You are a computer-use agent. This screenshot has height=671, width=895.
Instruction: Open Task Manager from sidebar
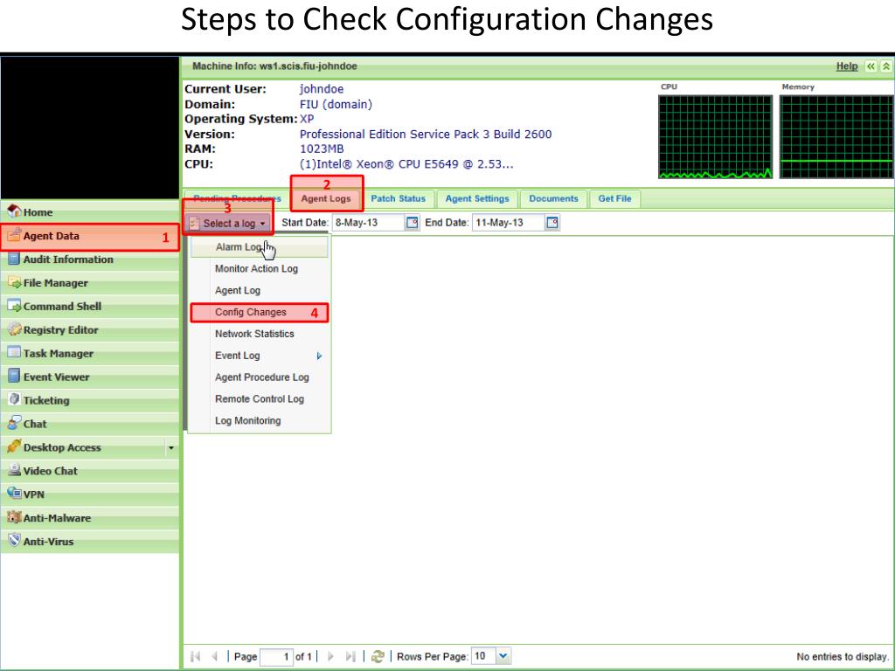(89, 353)
